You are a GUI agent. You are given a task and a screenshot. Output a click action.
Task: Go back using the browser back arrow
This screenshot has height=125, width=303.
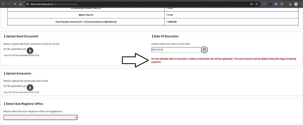click(x=4, y=4)
